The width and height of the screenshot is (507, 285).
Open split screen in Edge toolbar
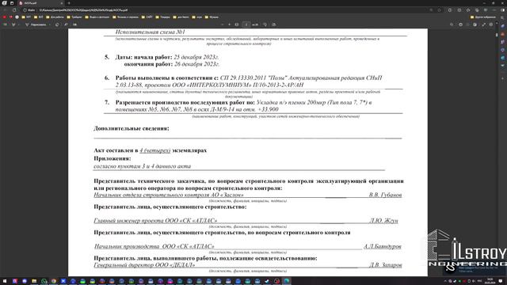pos(459,10)
